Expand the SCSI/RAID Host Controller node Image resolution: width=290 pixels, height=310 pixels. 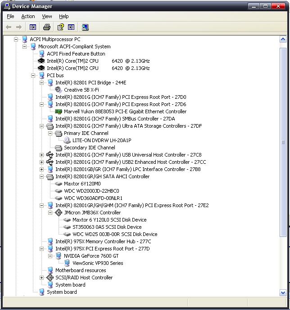point(41,278)
